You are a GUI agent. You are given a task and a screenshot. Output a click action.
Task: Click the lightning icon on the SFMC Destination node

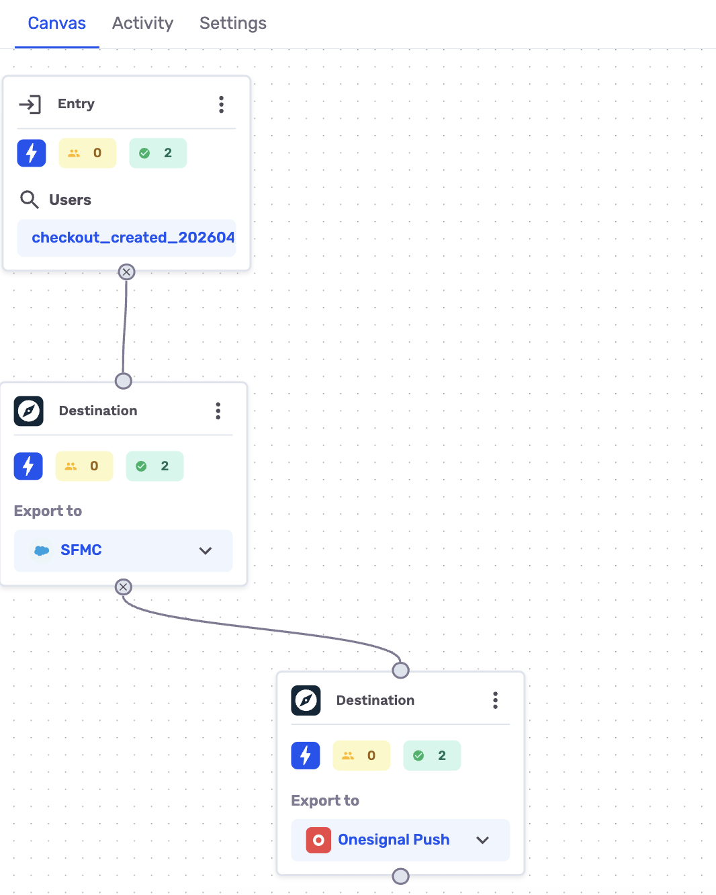click(x=28, y=466)
